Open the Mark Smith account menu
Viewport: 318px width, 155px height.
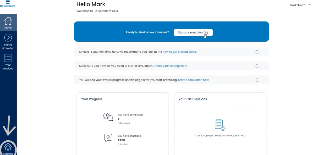[297, 5]
